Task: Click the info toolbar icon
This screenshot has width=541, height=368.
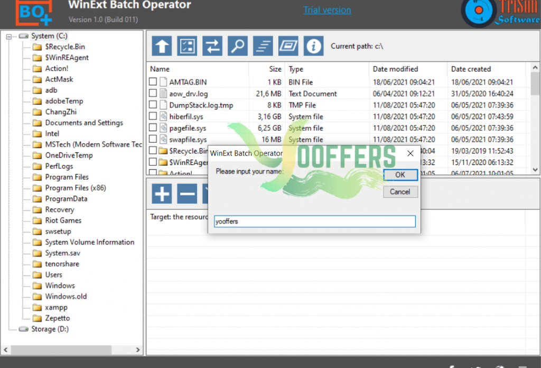Action: click(313, 46)
